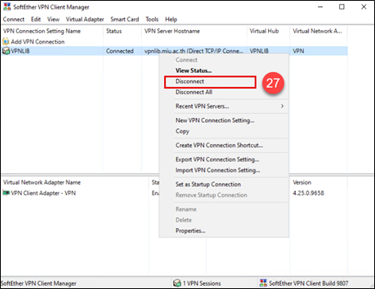
Task: Click the VPNLIB virtual hub cell
Action: pyautogui.click(x=259, y=51)
